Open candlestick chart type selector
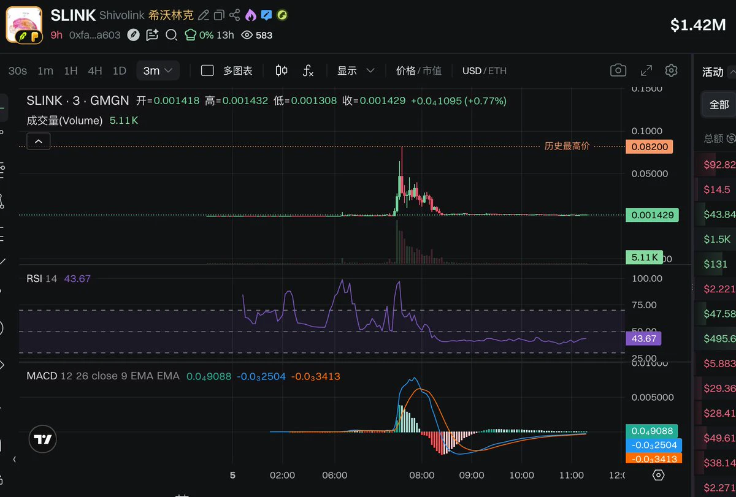 [x=282, y=70]
